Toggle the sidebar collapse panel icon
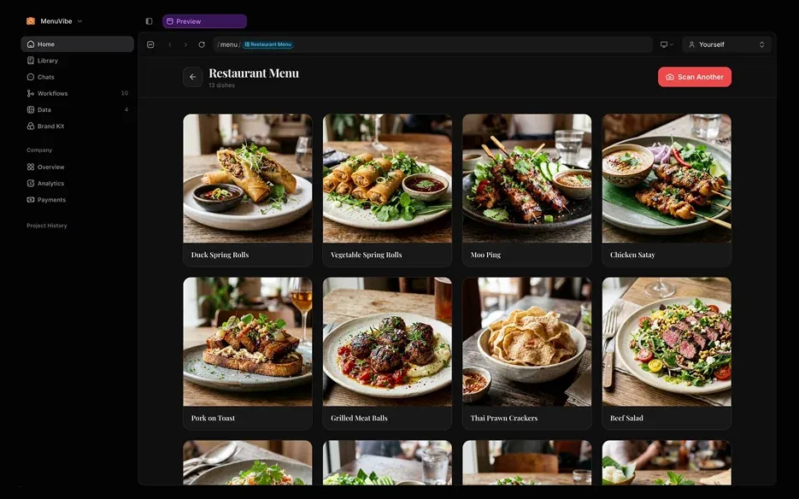The height and width of the screenshot is (499, 799). [148, 20]
